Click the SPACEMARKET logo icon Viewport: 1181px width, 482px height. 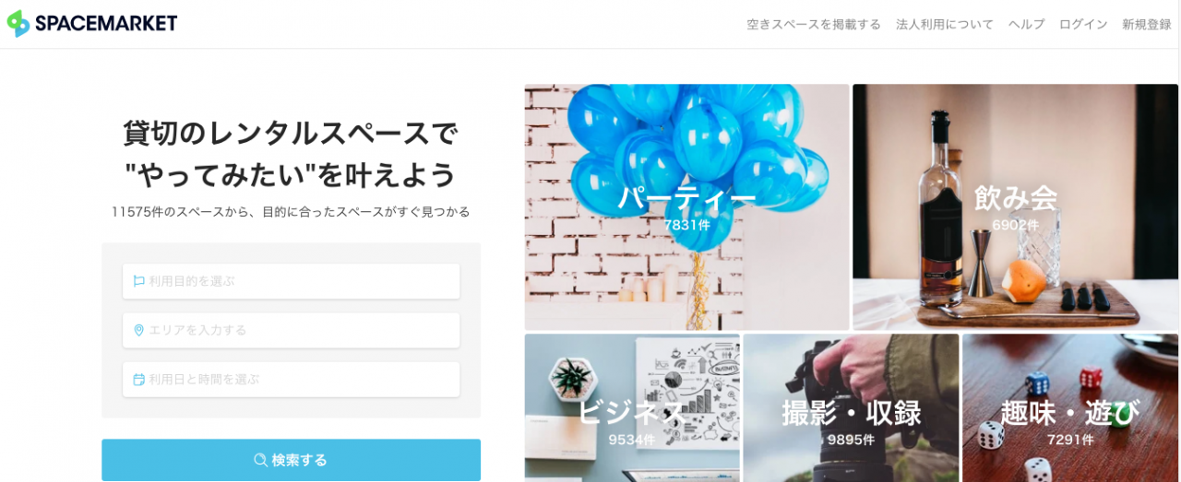point(18,23)
